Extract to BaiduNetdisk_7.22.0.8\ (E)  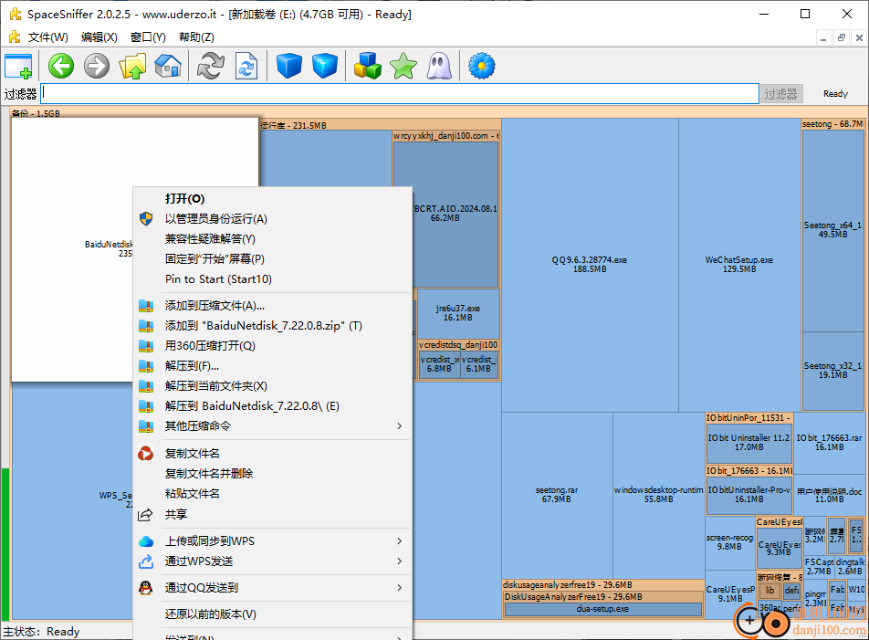(x=273, y=406)
